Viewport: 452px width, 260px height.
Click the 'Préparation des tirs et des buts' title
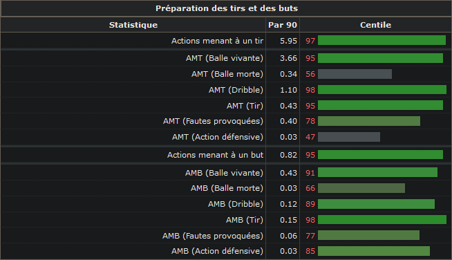click(227, 8)
